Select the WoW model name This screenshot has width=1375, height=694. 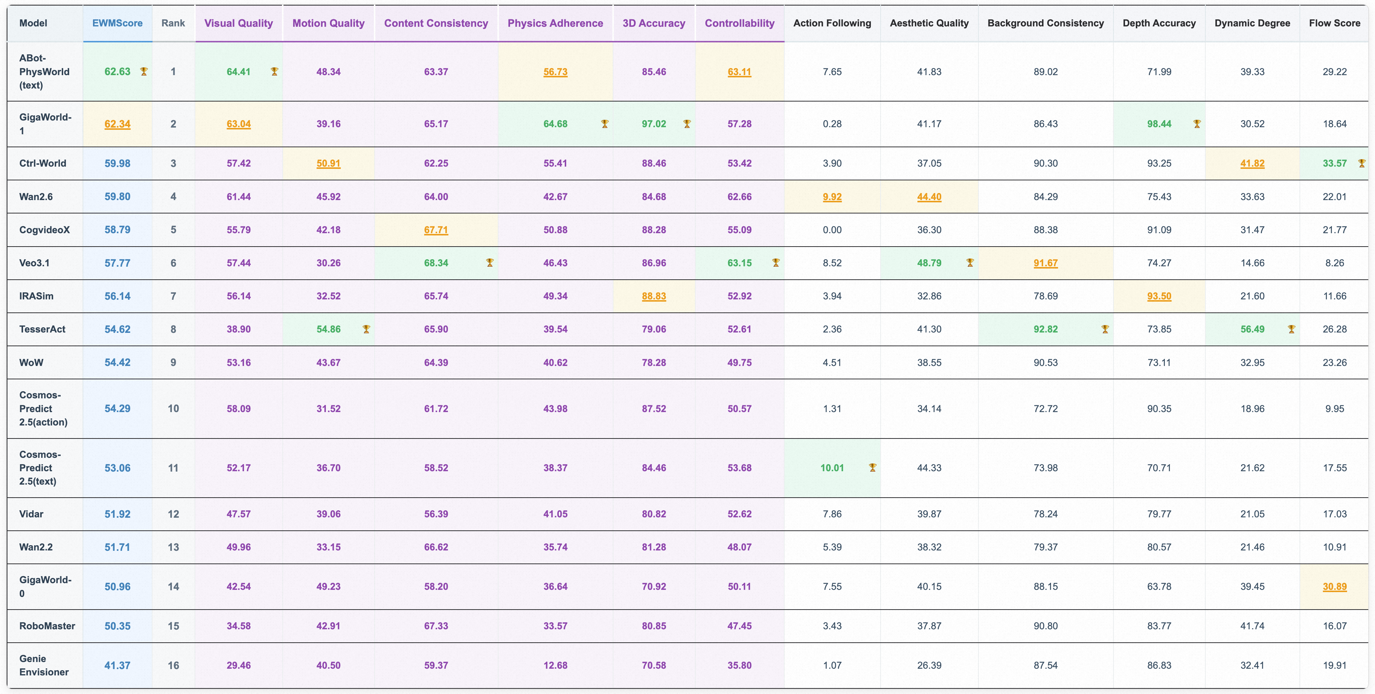(x=32, y=362)
